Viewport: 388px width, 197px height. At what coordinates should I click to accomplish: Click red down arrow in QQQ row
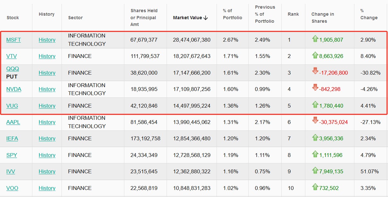pos(315,71)
